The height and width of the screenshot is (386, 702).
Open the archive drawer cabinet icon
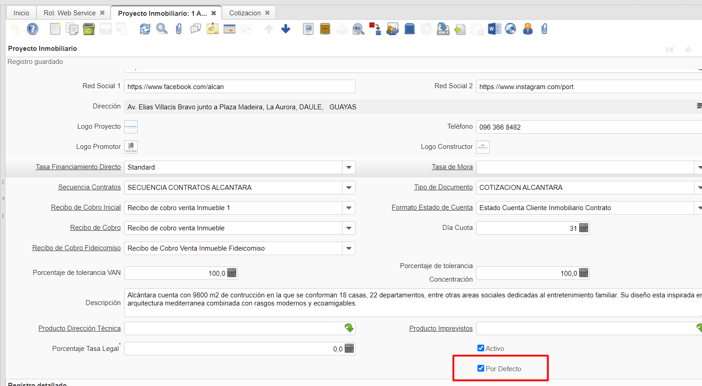tap(325, 29)
